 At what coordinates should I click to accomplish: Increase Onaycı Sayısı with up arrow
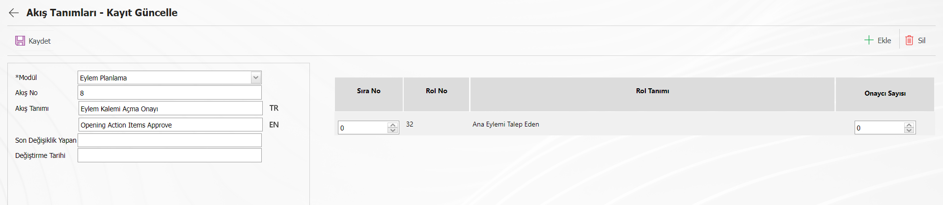click(x=909, y=125)
